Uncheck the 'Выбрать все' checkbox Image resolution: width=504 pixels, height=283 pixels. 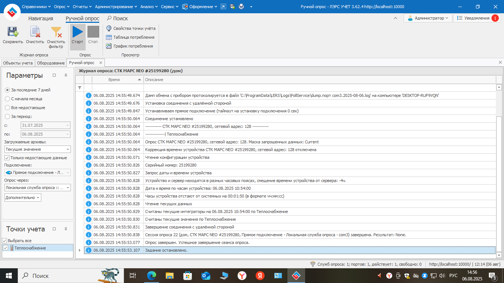5,241
